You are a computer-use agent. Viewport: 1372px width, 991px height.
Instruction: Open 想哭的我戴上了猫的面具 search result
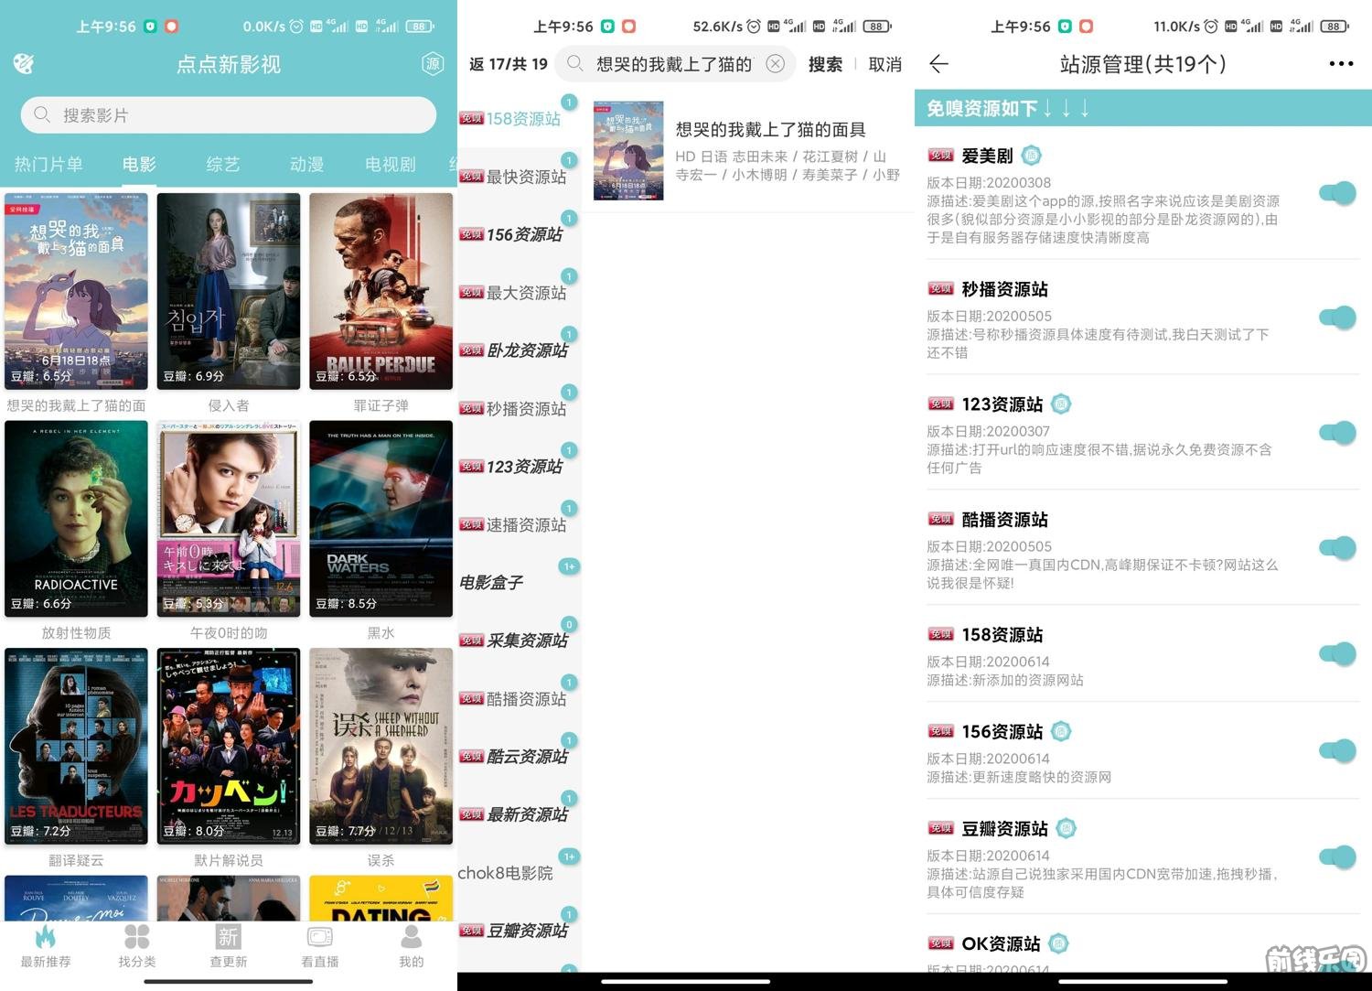click(x=748, y=151)
